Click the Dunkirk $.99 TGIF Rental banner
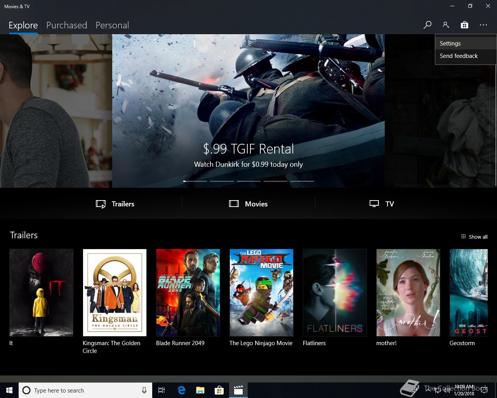Screen dimensions: 497x398 click(x=248, y=111)
